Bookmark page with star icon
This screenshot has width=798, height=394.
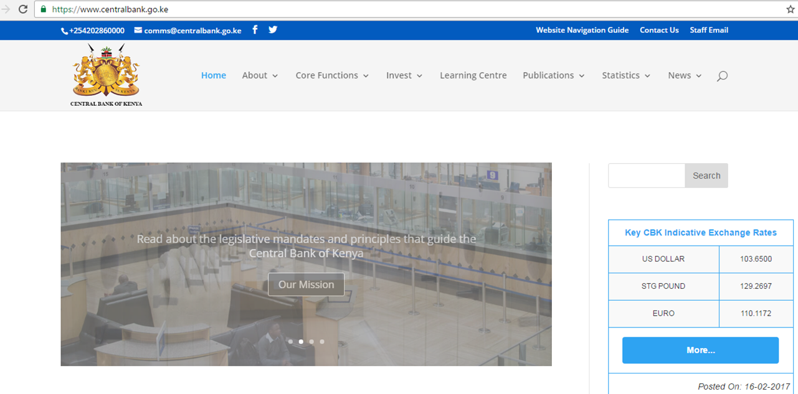click(x=791, y=9)
